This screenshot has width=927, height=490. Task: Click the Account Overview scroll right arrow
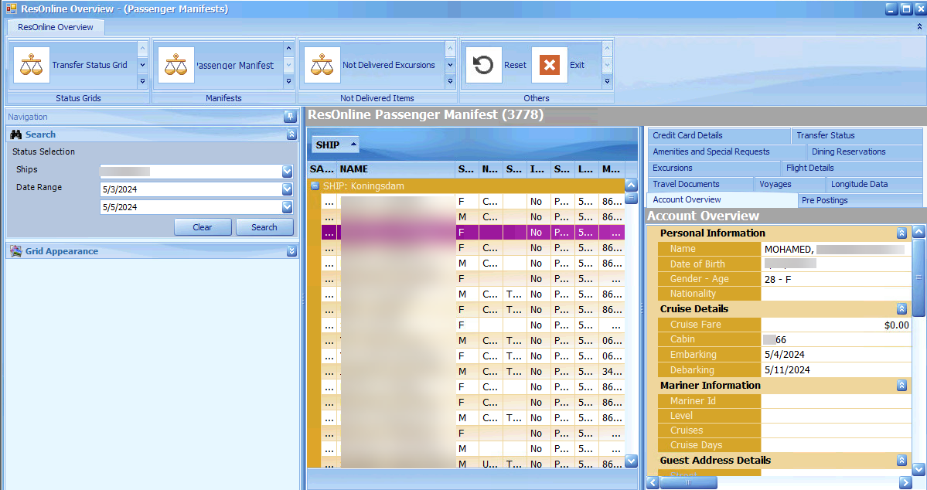tap(905, 482)
